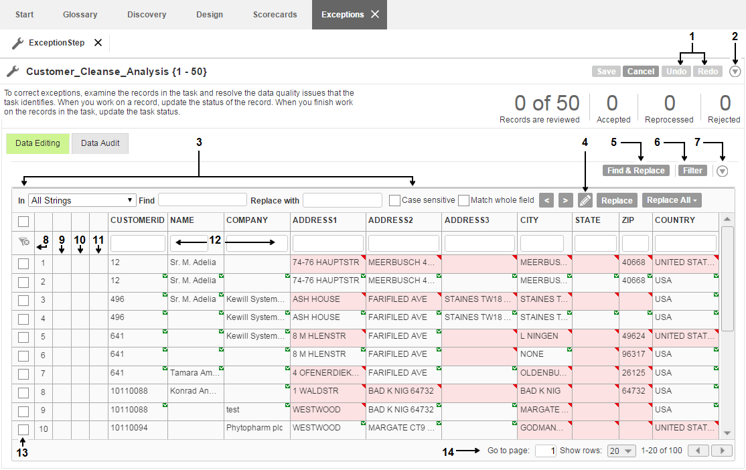Open the Scorecards tab
The image size is (746, 470).
[275, 14]
